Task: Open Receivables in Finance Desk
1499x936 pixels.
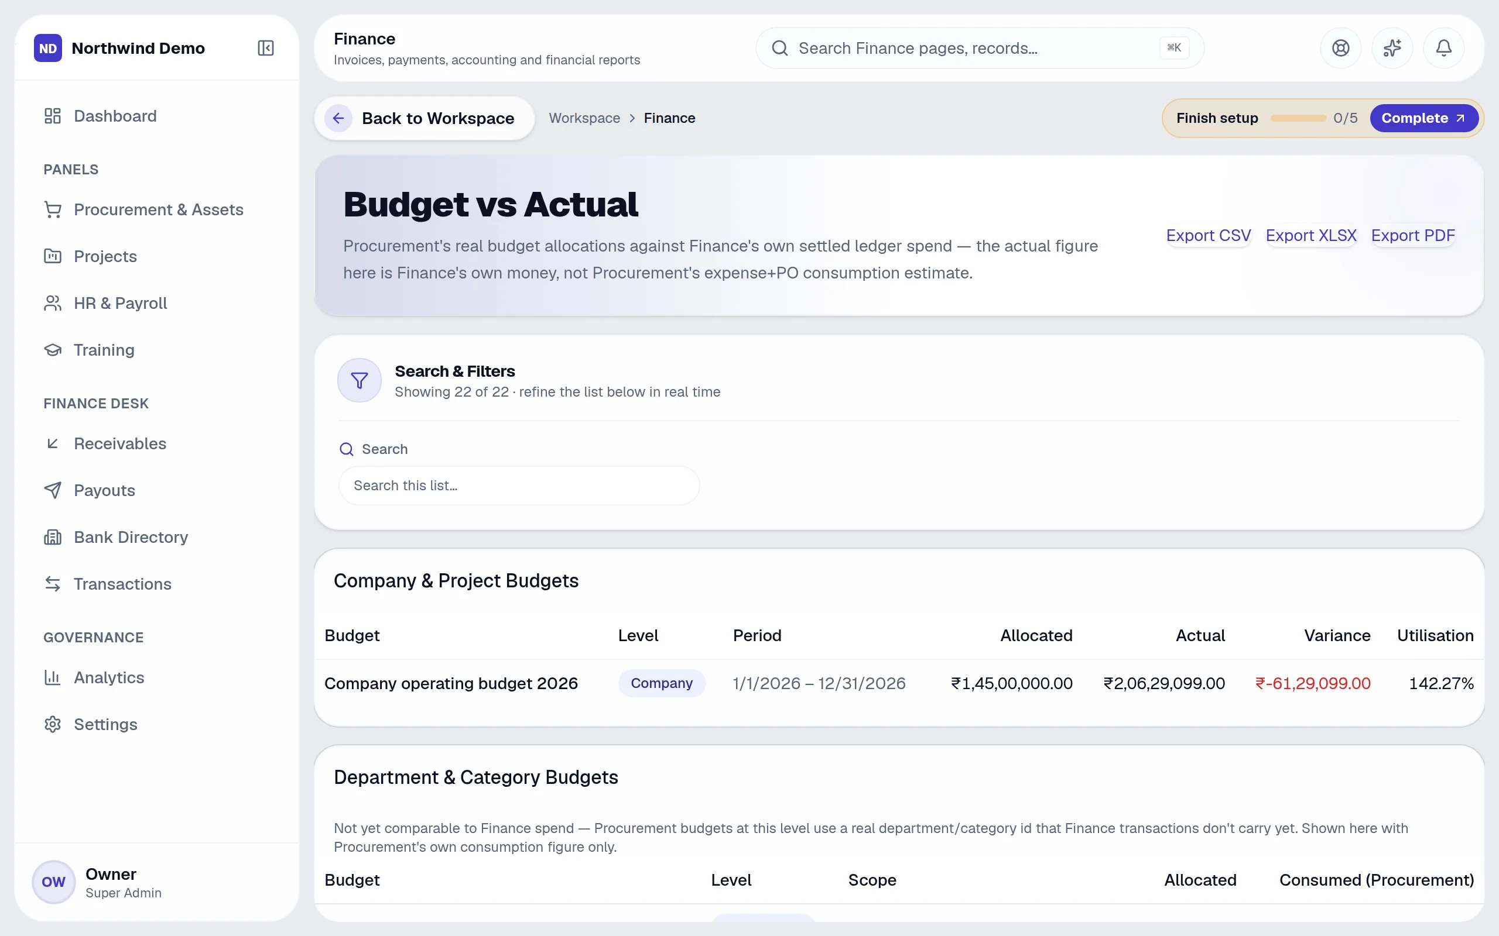Action: coord(158,443)
